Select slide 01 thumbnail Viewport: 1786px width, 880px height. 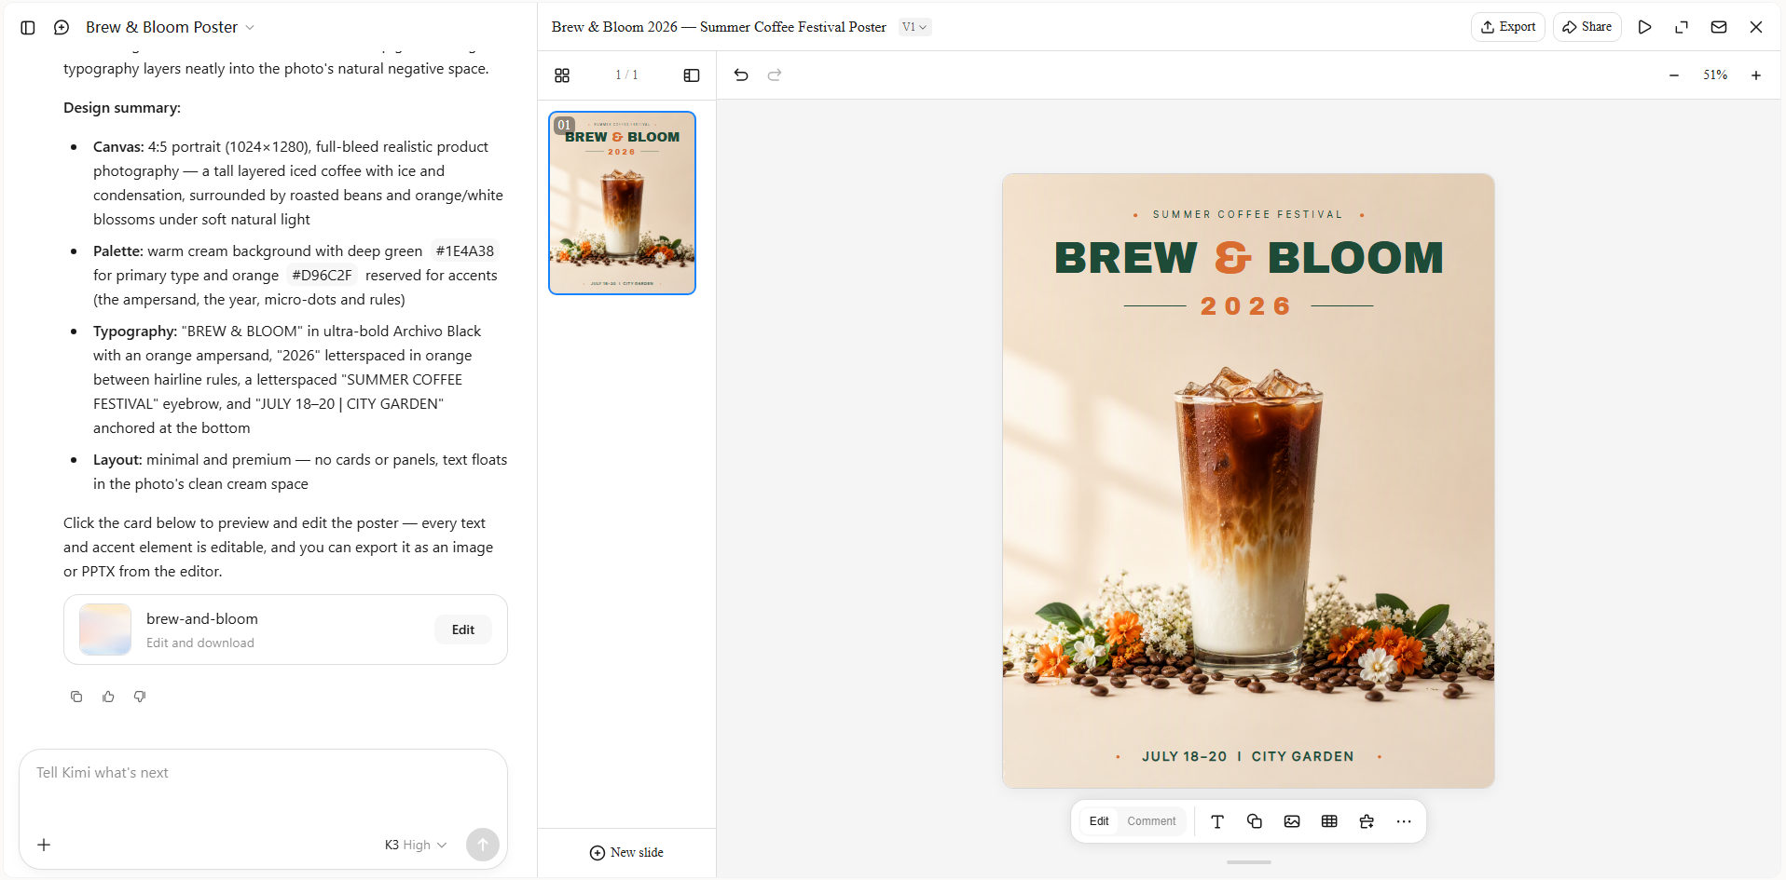coord(623,203)
